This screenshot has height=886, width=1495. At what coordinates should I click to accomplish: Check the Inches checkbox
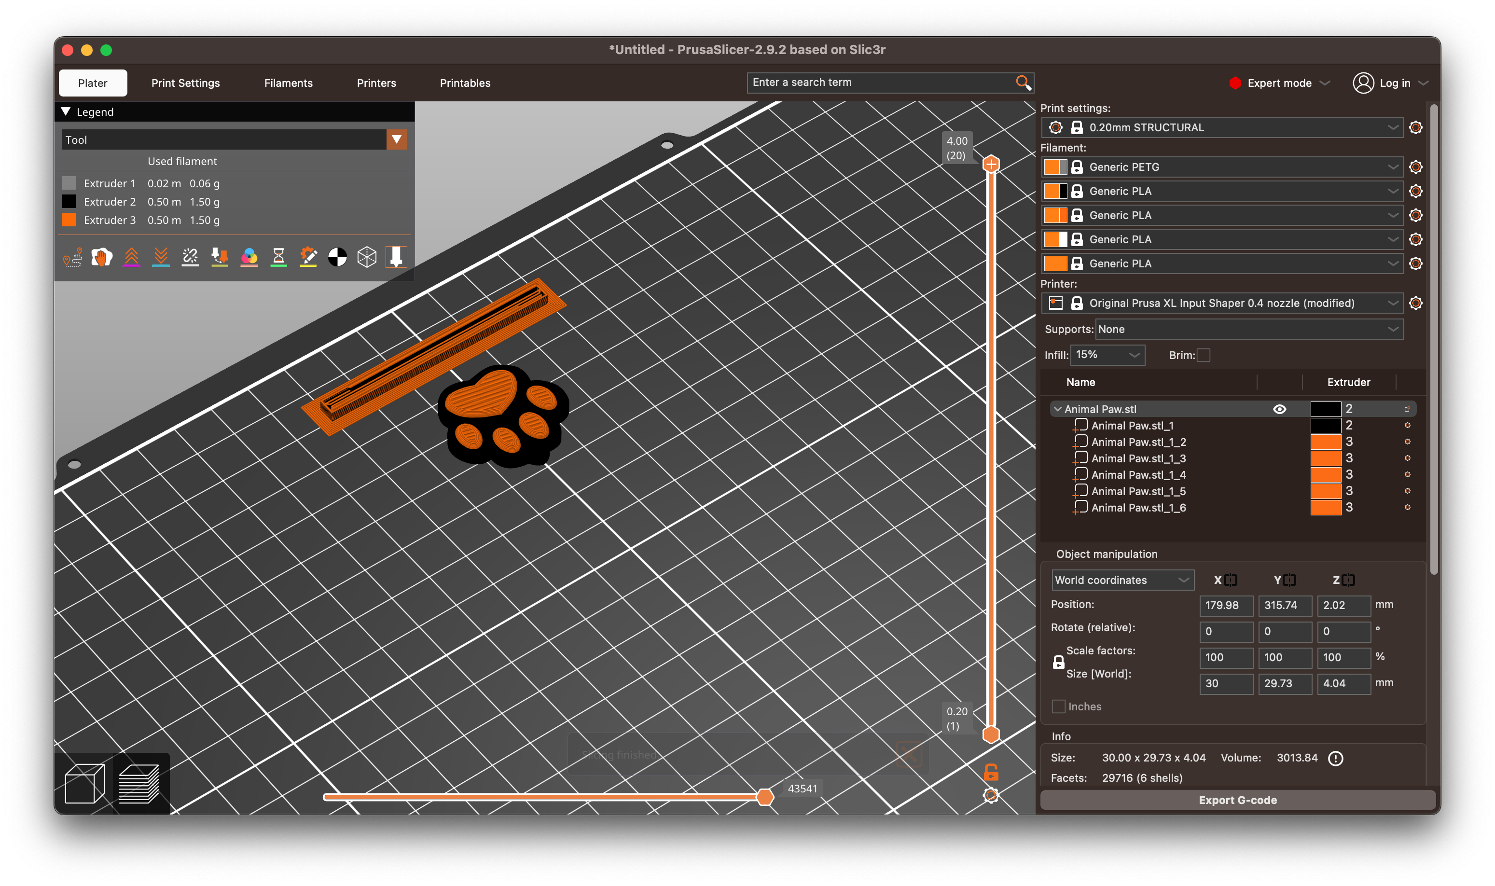click(x=1058, y=706)
